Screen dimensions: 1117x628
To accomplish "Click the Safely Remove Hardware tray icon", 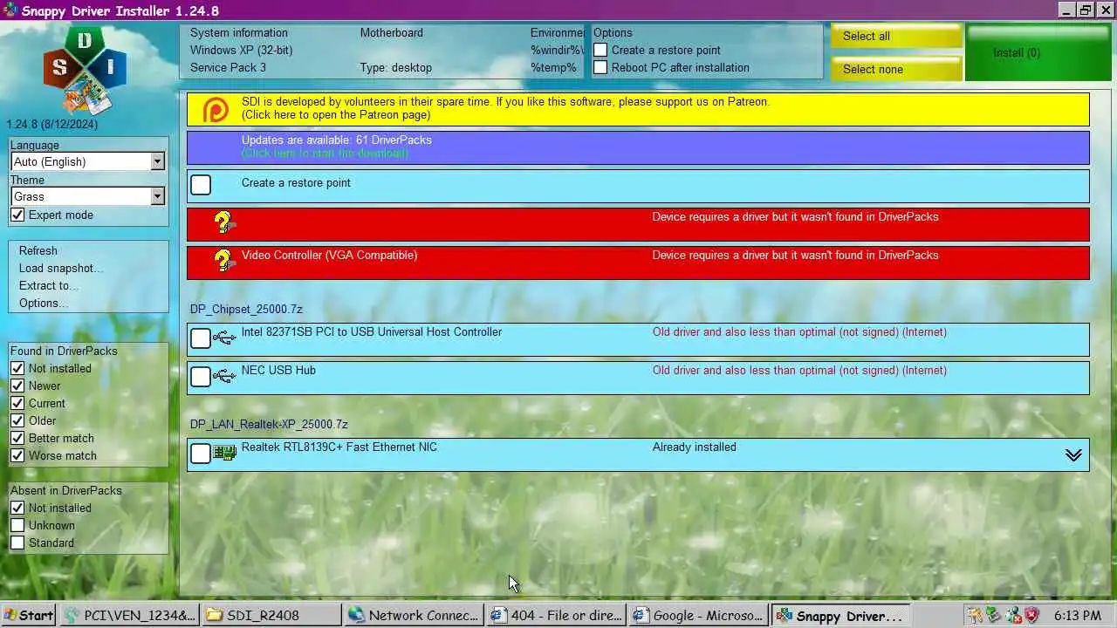I will pyautogui.click(x=994, y=615).
